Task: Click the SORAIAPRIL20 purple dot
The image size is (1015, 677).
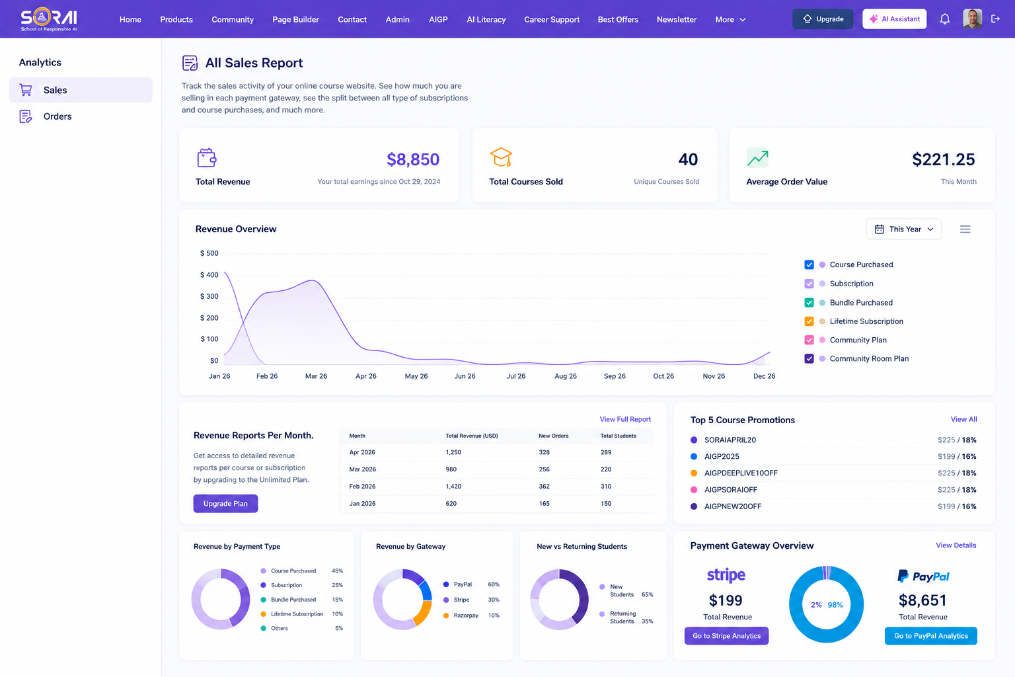Action: click(x=694, y=440)
